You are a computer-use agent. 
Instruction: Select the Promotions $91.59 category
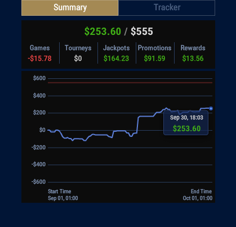(155, 53)
